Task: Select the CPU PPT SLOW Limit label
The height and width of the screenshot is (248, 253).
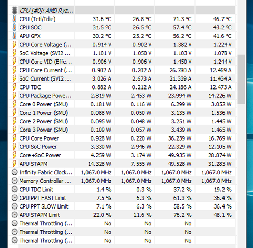Action: [x=44, y=206]
